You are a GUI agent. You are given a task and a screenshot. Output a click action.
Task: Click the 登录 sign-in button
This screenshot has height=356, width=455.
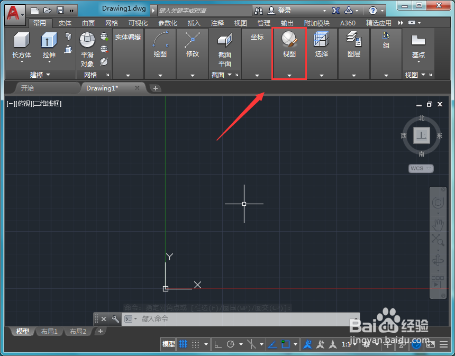click(x=280, y=11)
